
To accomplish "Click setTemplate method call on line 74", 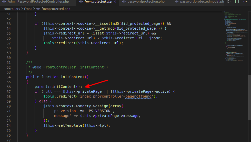I will click(x=71, y=126).
